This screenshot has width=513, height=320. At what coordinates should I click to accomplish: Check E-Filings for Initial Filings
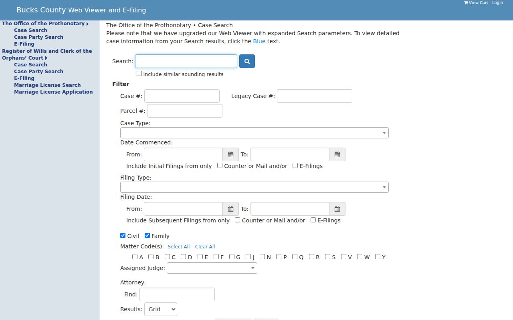pos(295,166)
